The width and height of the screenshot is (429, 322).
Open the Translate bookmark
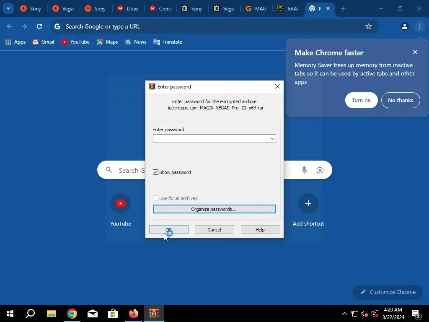168,42
